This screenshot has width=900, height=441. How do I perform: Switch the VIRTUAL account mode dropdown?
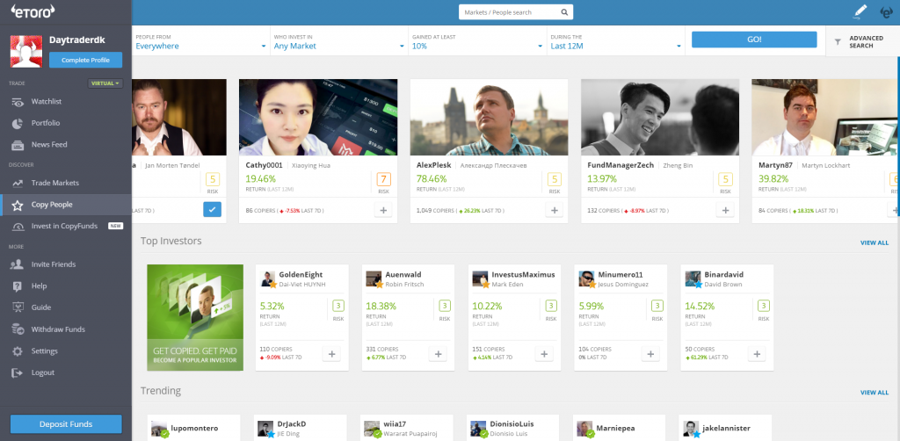105,83
